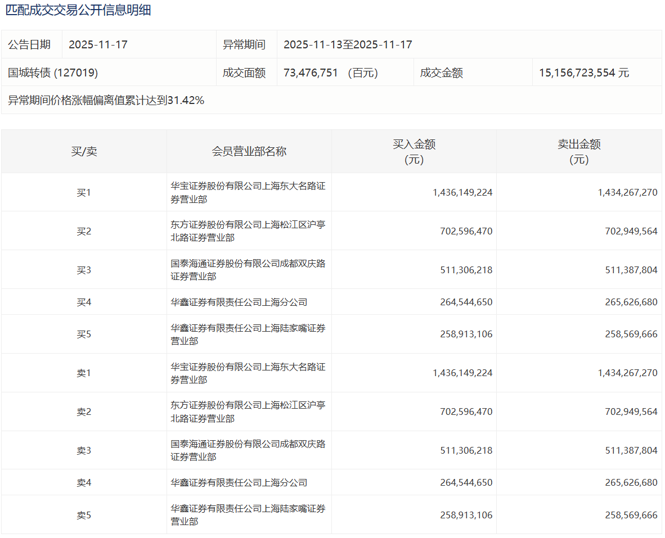Select the 卖3 row label
The height and width of the screenshot is (538, 665).
[84, 451]
